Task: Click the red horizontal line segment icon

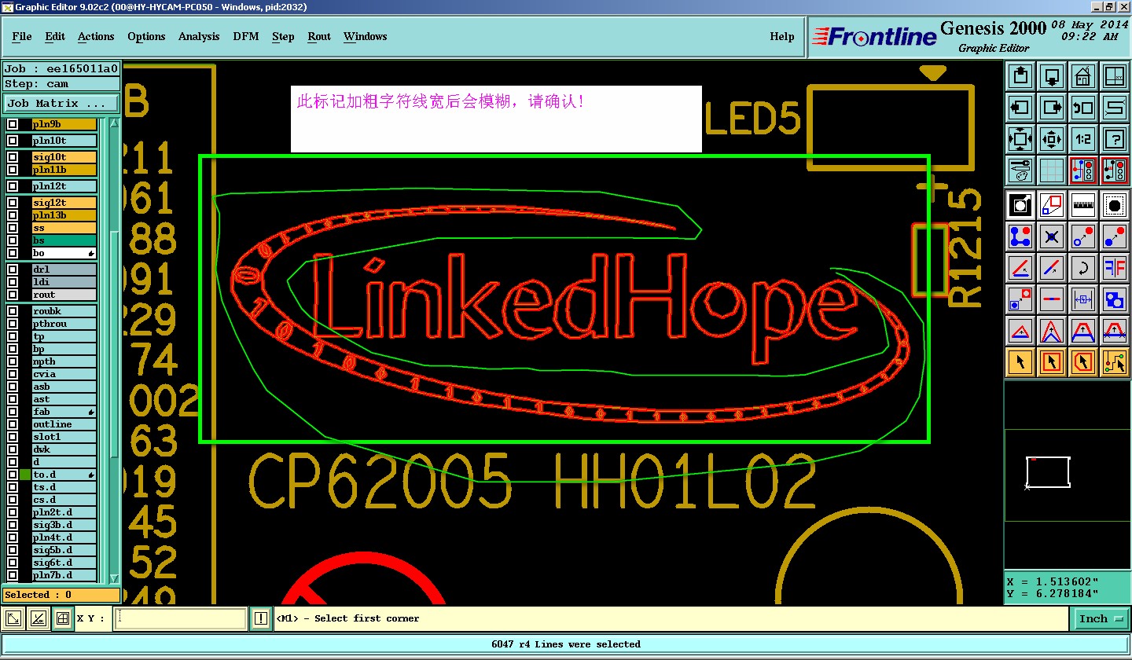Action: (1052, 299)
